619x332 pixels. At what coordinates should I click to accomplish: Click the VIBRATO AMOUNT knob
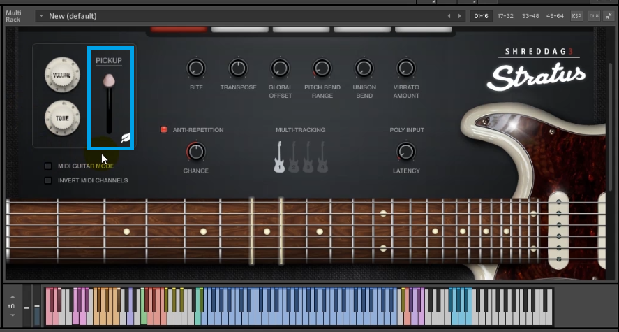pos(406,68)
